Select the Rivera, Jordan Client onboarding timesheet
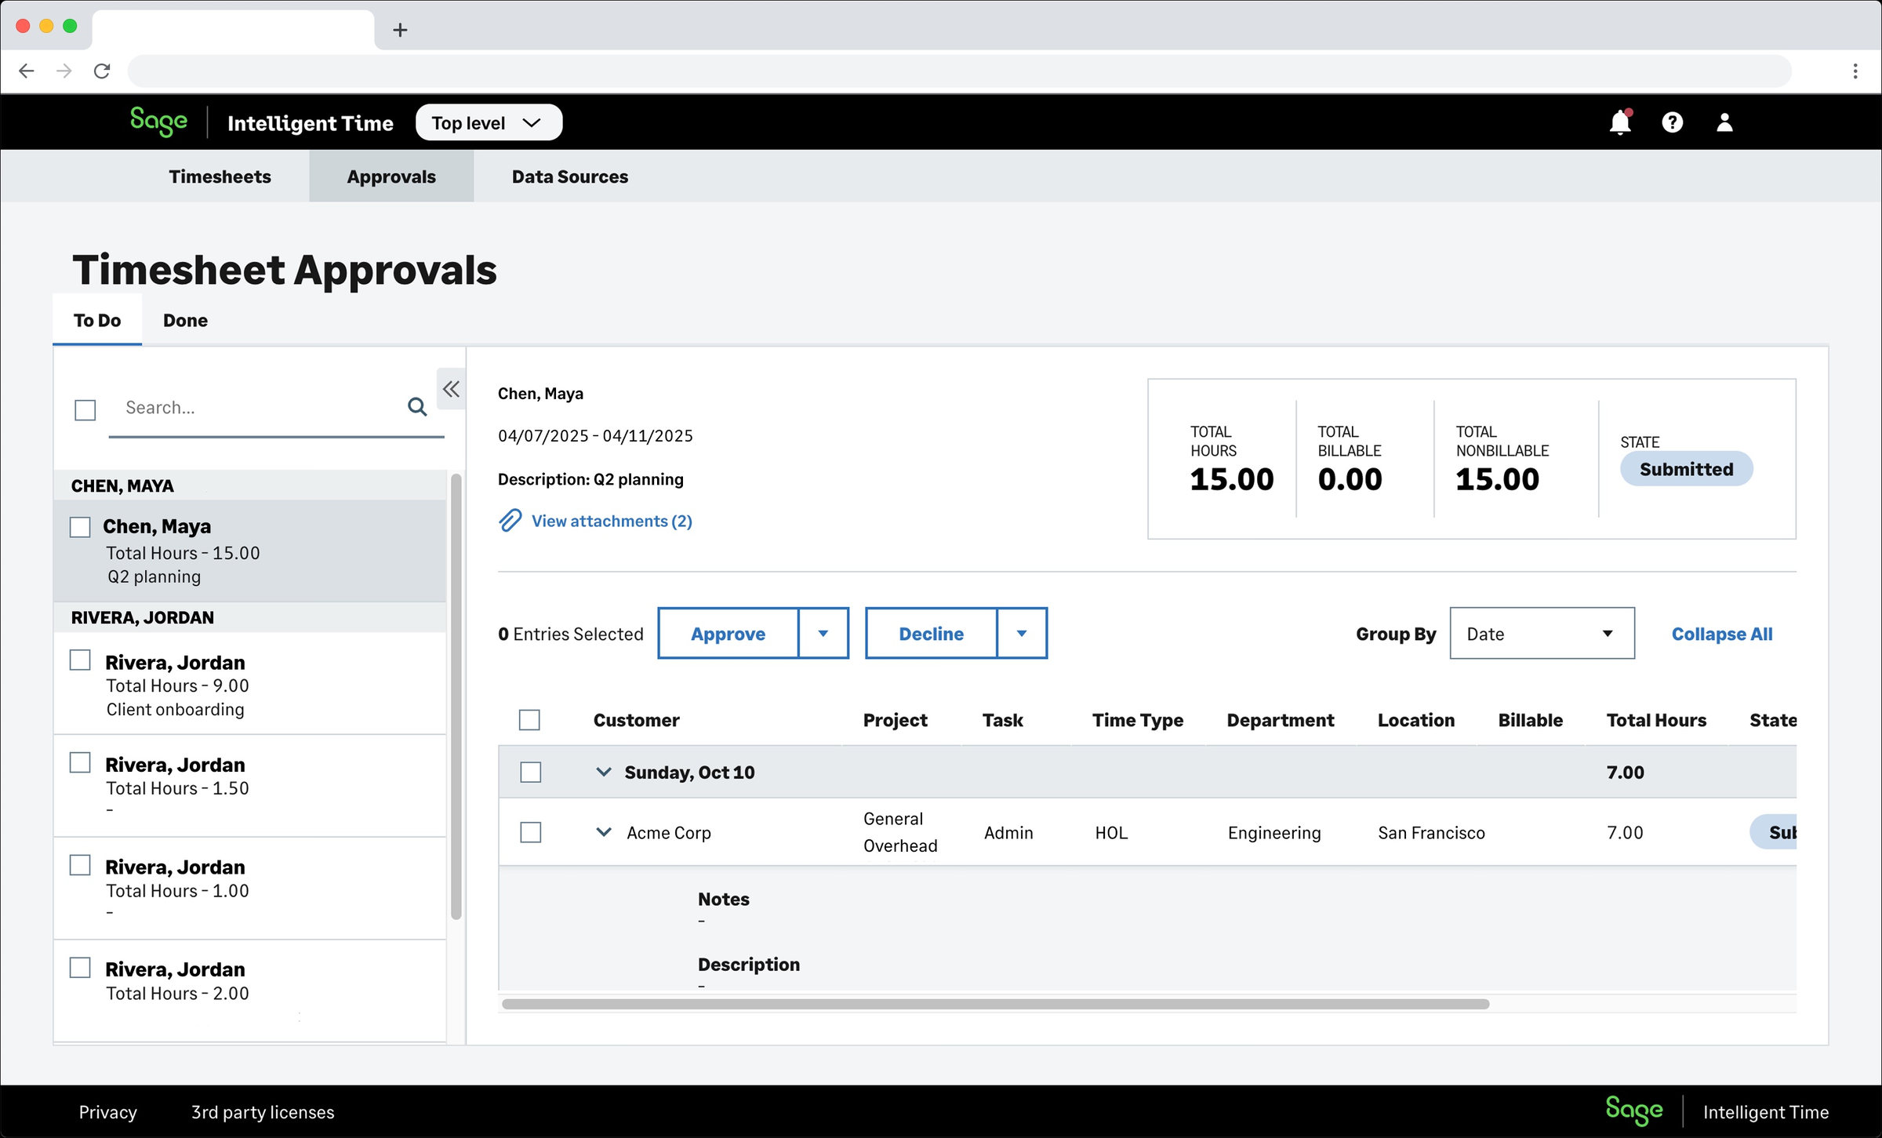Screen dimensions: 1882x1138 249,684
